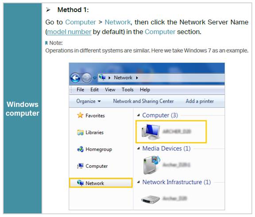Viewport: 255px width, 217px height.
Task: Click the Media Devices (1) heading
Action: (166, 149)
